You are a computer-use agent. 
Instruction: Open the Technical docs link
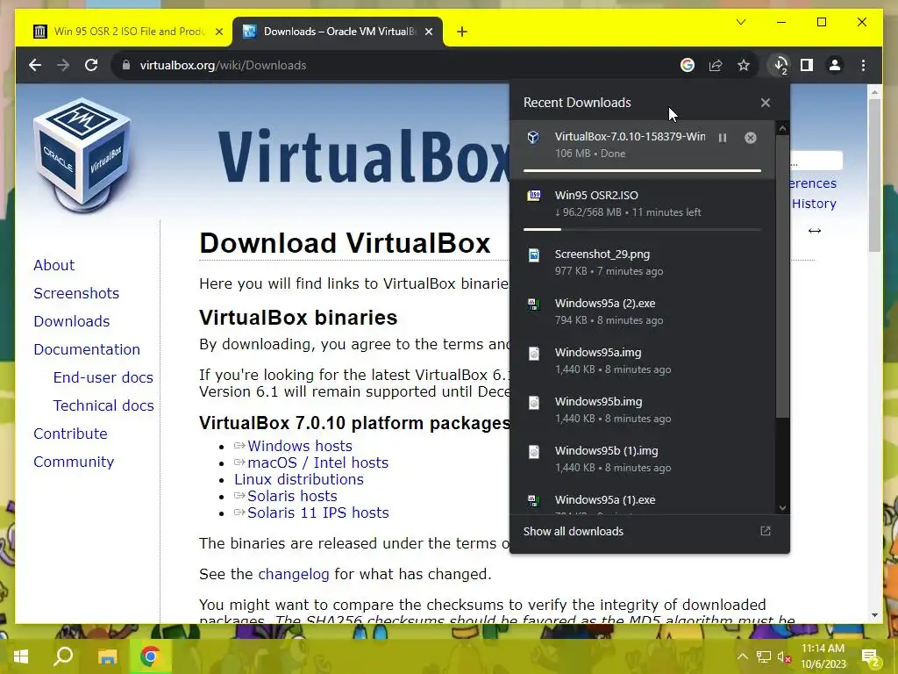point(103,405)
